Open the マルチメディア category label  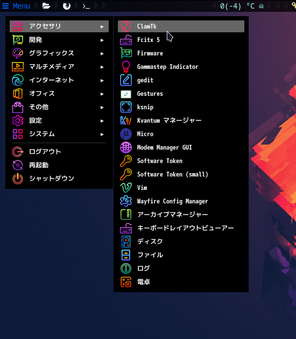click(52, 67)
